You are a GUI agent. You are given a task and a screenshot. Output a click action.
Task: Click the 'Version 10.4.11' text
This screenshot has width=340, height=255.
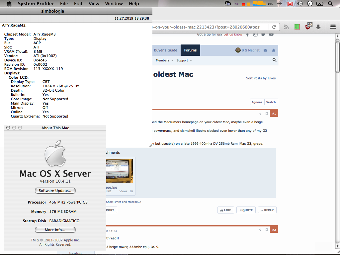click(x=55, y=181)
